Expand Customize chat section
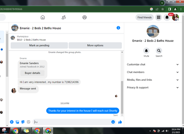The width and height of the screenshot is (184, 134). tap(153, 65)
